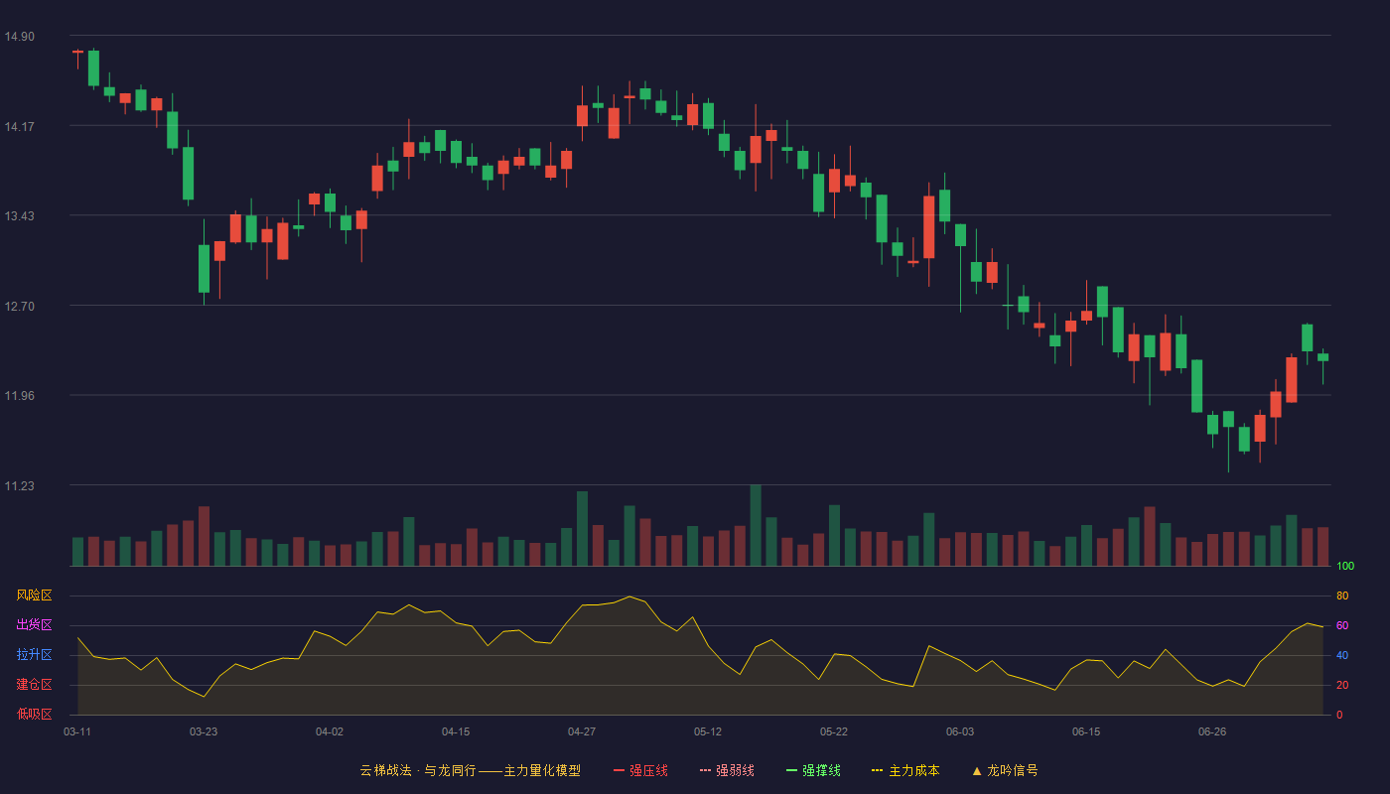1390x794 pixels.
Task: Select the 拉升区 zone label
Action: tap(34, 655)
